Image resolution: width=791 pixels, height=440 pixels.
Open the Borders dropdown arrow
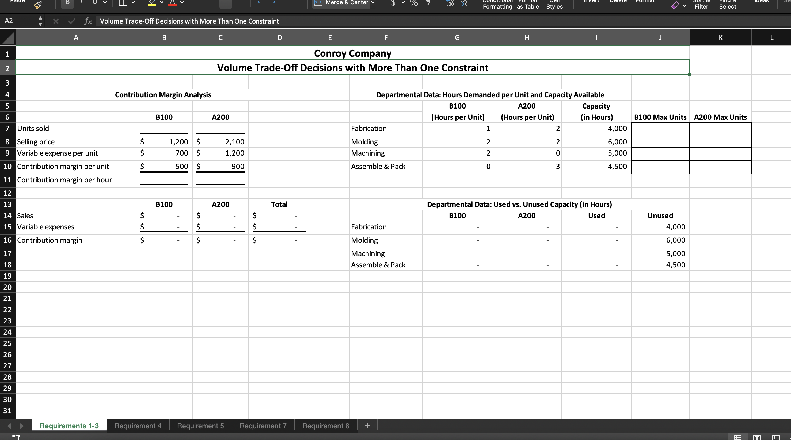pos(133,3)
